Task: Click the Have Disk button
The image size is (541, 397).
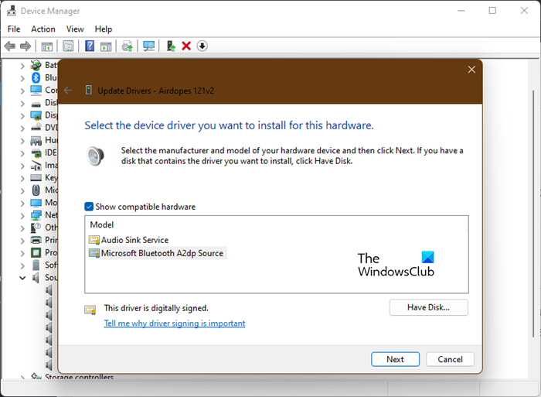Action: click(429, 308)
